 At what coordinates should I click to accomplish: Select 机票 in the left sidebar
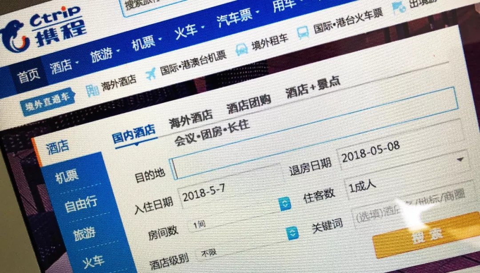67,177
